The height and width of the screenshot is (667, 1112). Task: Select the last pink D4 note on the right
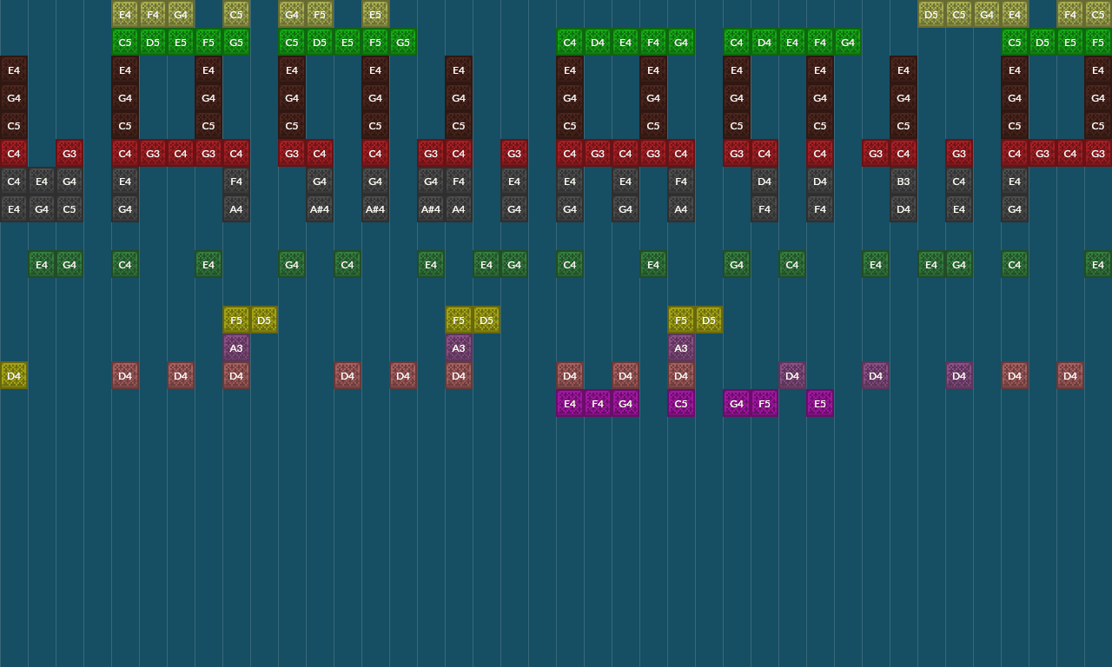(958, 375)
